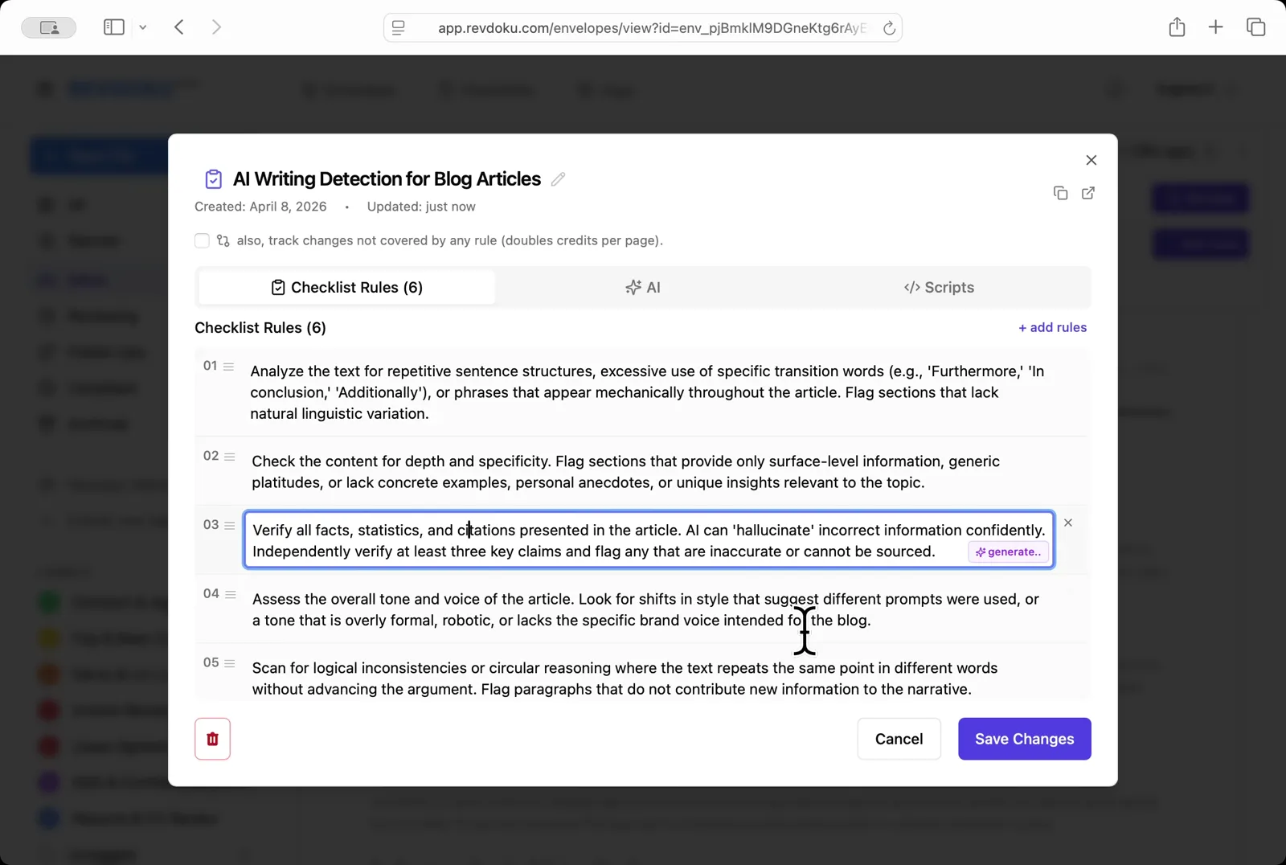The height and width of the screenshot is (865, 1286).
Task: Toggle the browser sidebar panel
Action: point(113,27)
